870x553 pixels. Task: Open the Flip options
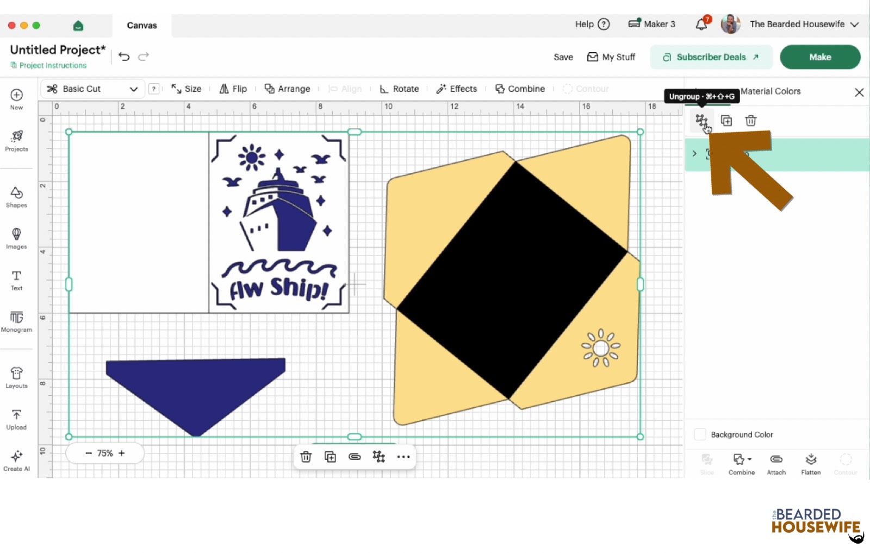point(233,89)
